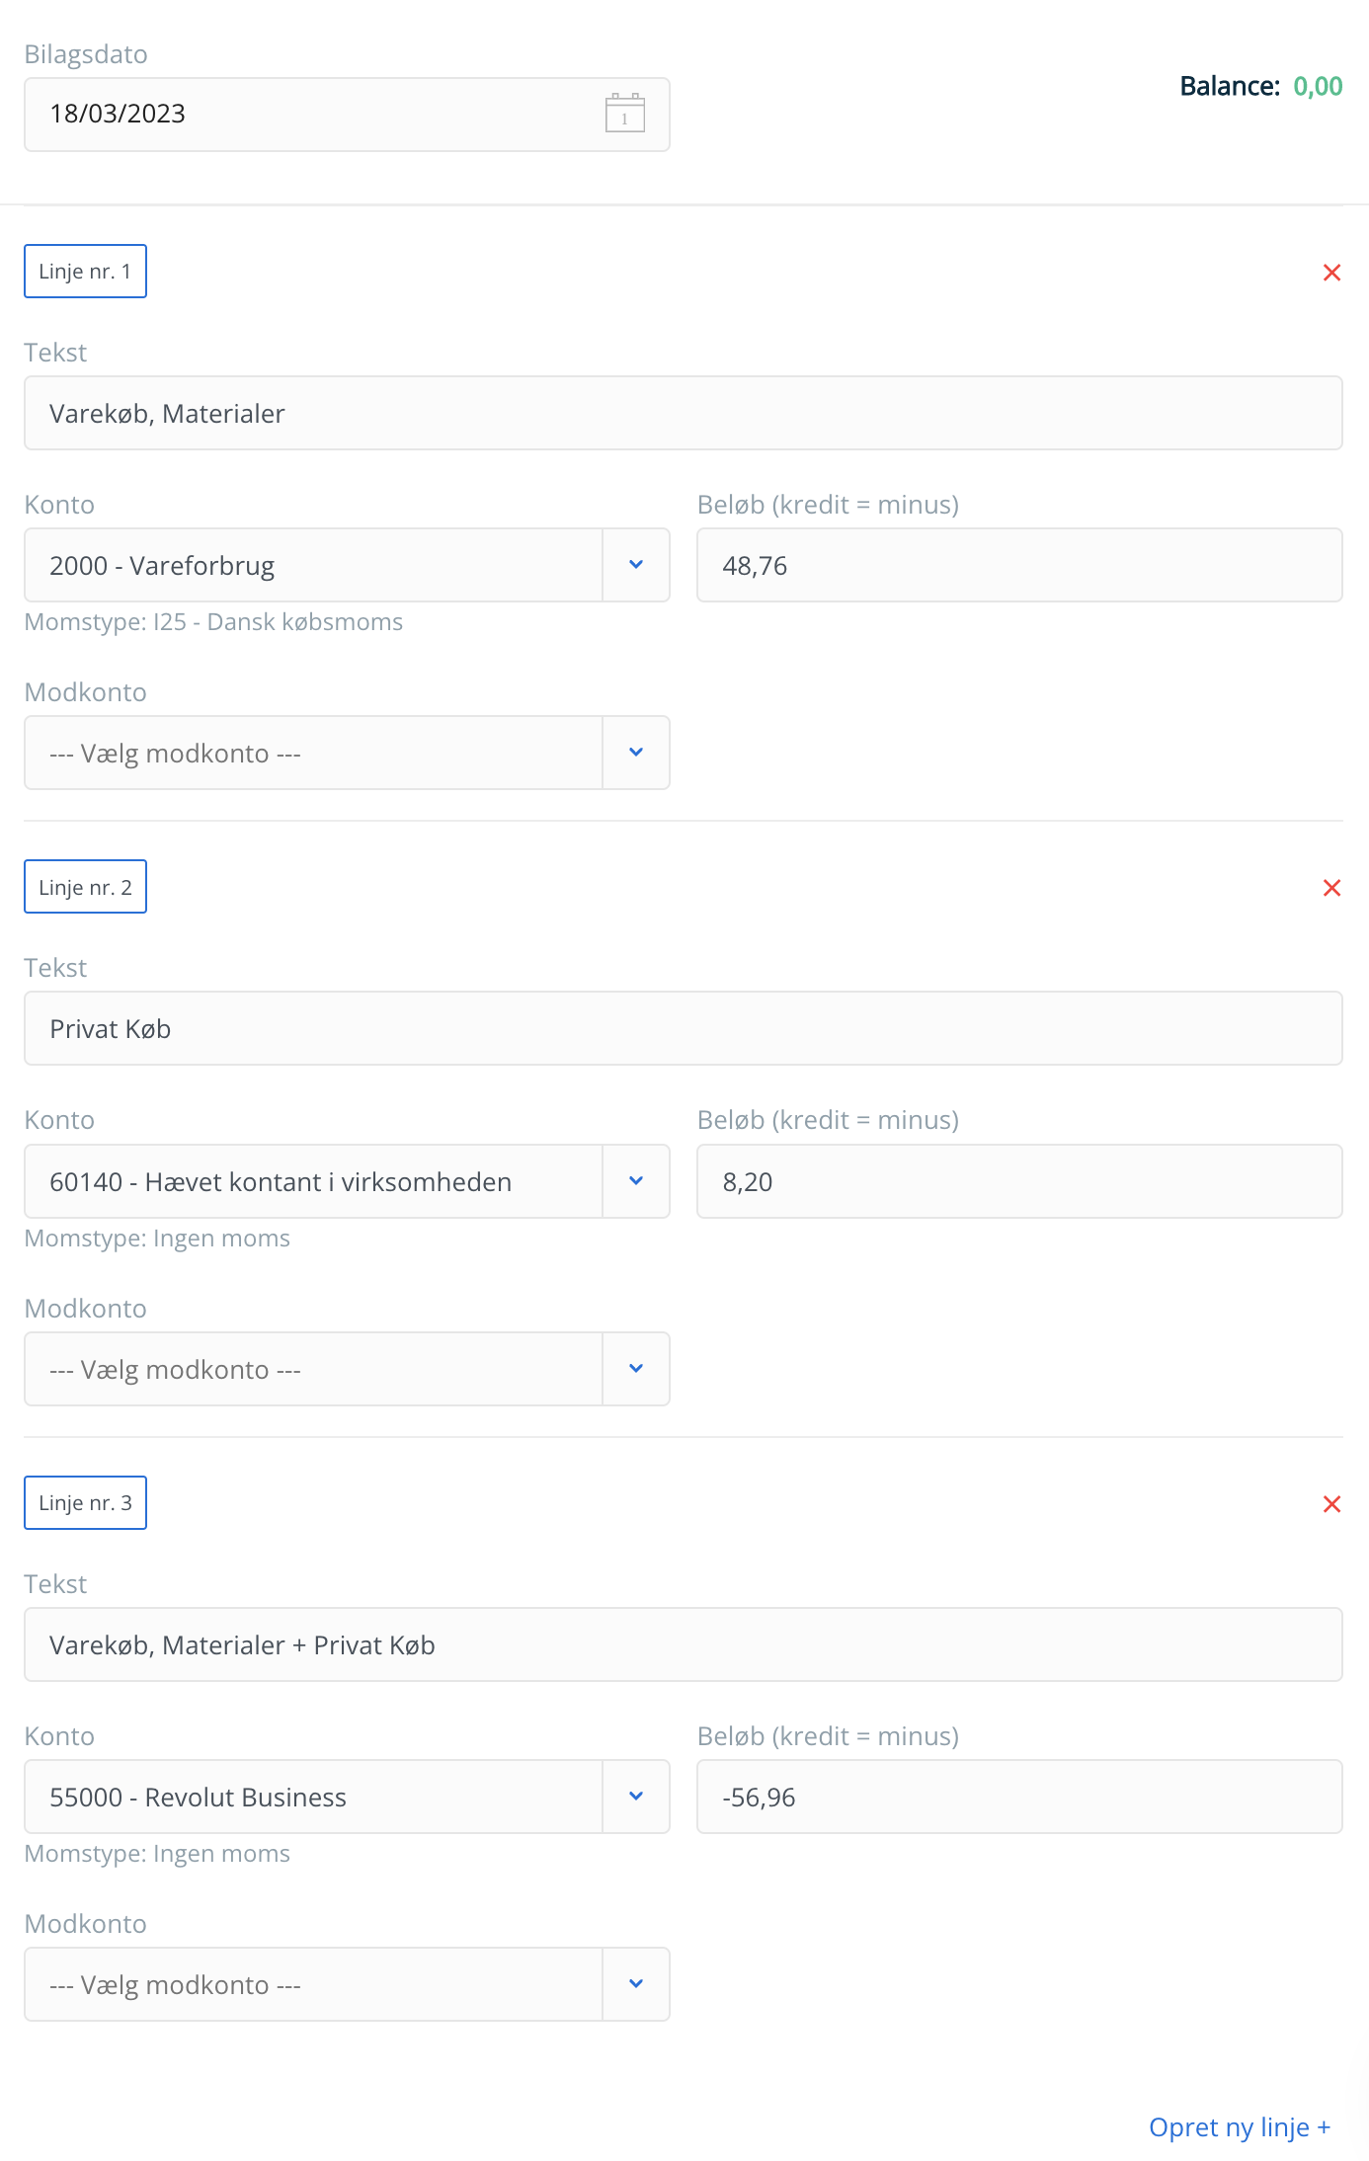The height and width of the screenshot is (2161, 1369).
Task: Open the calendar picker for Bilagsdato
Action: point(624,114)
